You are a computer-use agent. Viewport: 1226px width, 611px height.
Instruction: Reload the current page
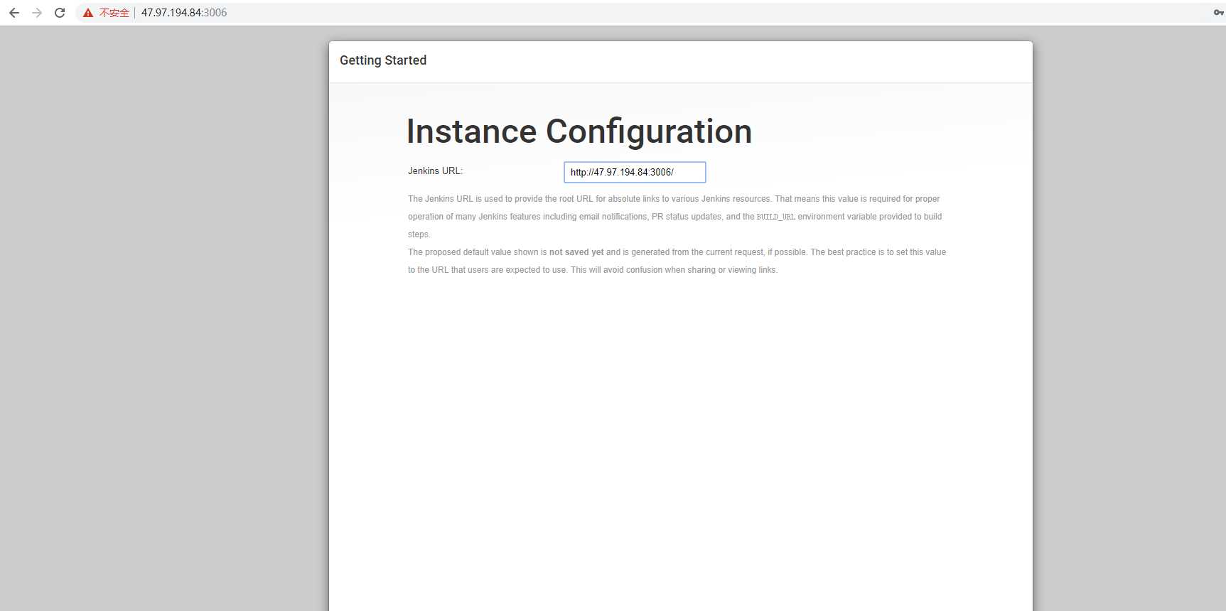pyautogui.click(x=60, y=13)
